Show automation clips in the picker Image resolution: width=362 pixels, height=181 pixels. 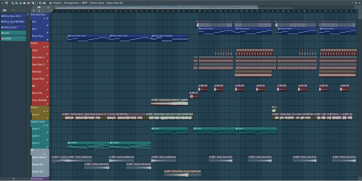coord(22,10)
